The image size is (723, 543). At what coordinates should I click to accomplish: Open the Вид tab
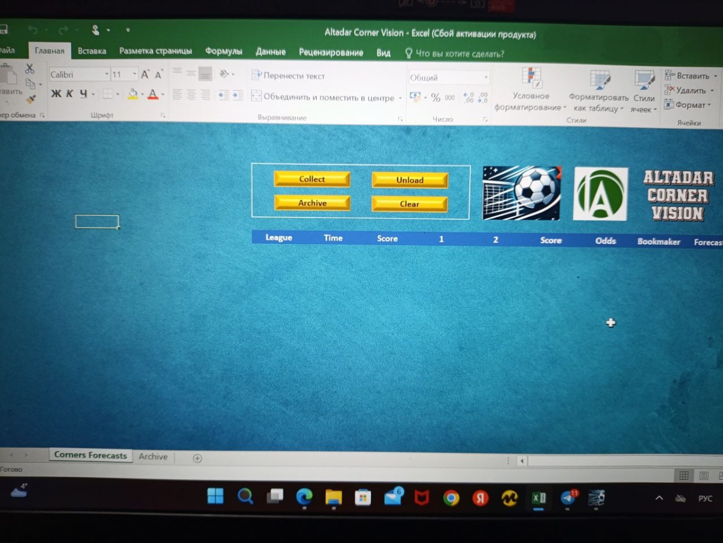click(x=383, y=53)
